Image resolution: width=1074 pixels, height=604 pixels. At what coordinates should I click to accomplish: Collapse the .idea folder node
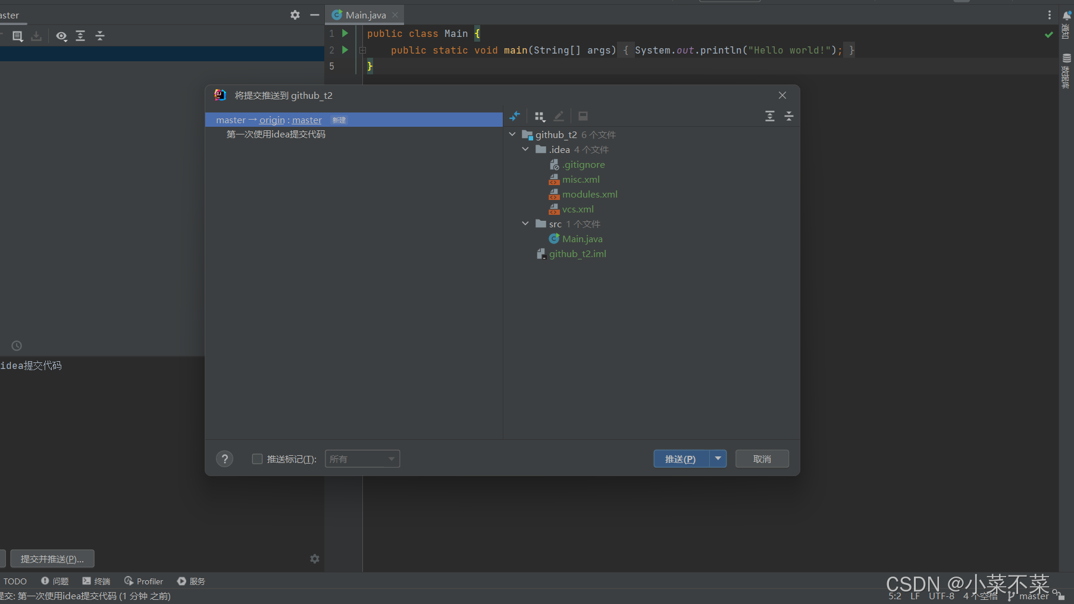(525, 149)
